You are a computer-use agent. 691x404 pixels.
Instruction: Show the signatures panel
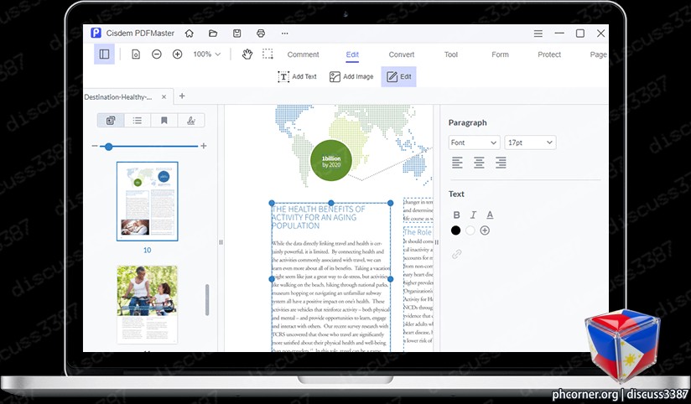coord(191,120)
